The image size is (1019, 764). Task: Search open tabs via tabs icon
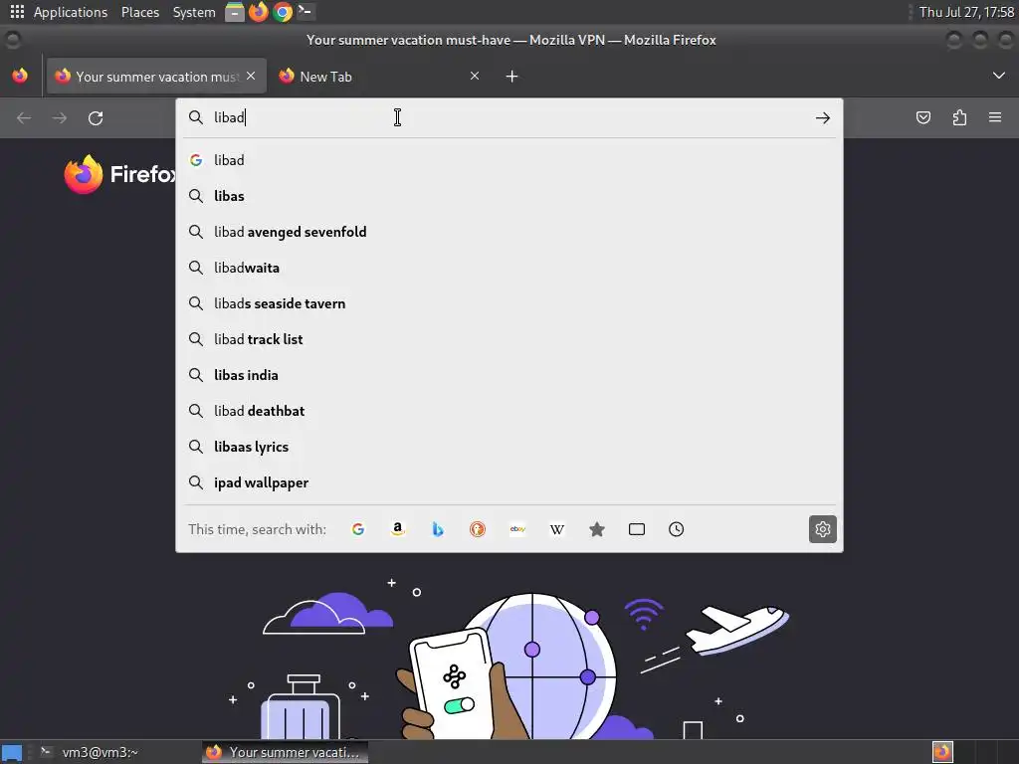pyautogui.click(x=637, y=529)
